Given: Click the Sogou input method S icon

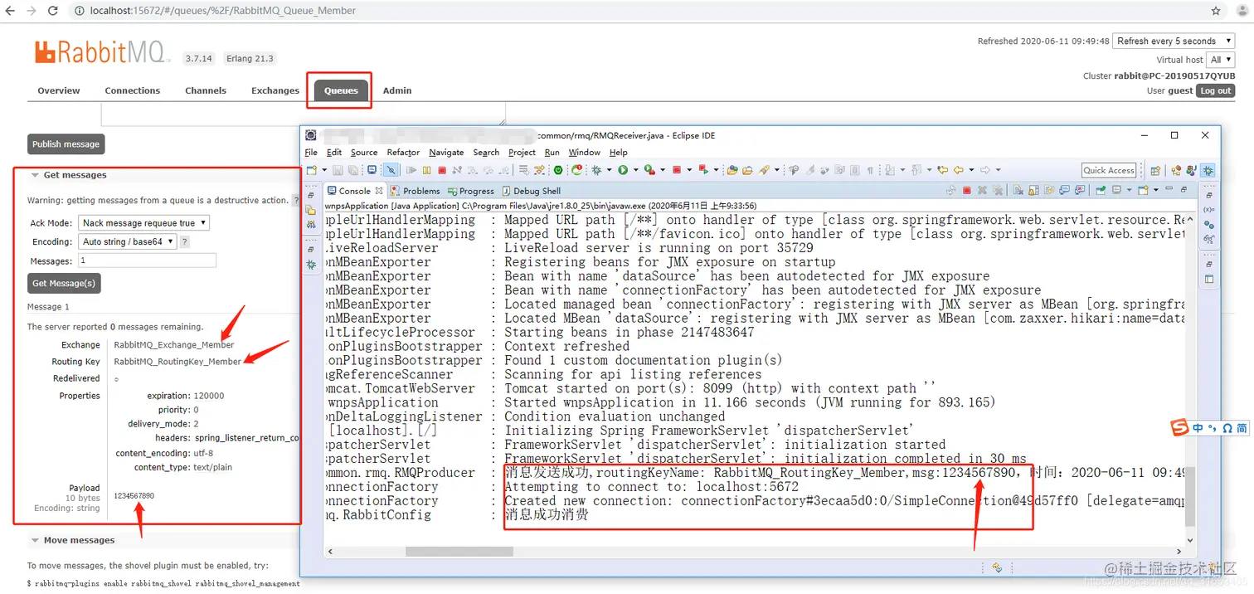Looking at the screenshot, I should [1179, 427].
